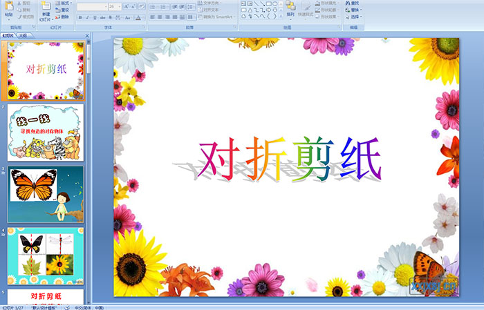This screenshot has height=310, width=484.
Task: Click Align Text (对齐文本)
Action: click(210, 10)
